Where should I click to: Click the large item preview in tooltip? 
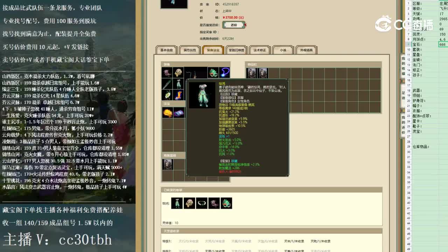click(x=202, y=95)
